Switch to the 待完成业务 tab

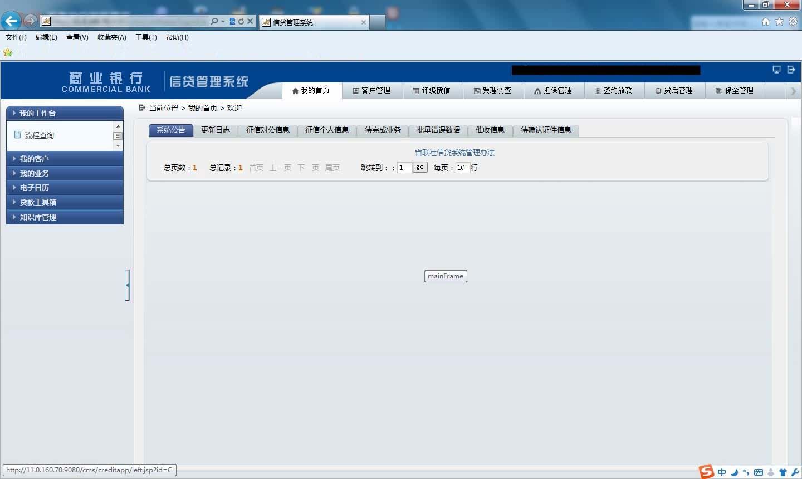coord(383,130)
